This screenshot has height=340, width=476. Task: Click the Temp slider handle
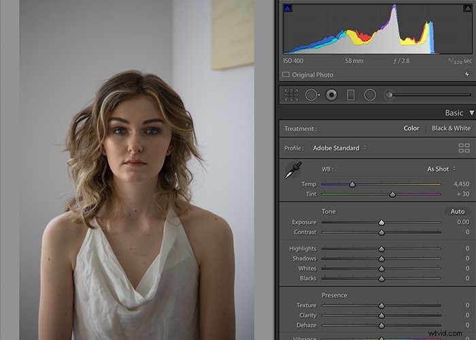coord(352,184)
